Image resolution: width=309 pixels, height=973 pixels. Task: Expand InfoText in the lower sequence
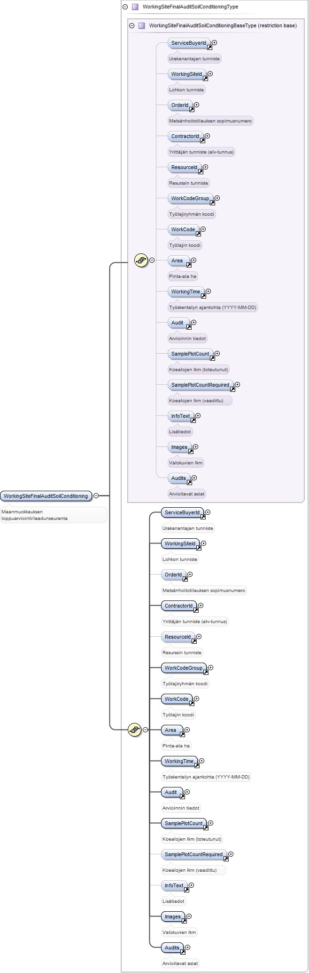(x=191, y=885)
